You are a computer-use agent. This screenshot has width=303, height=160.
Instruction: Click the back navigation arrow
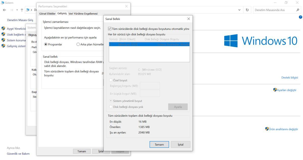coord(4,10)
